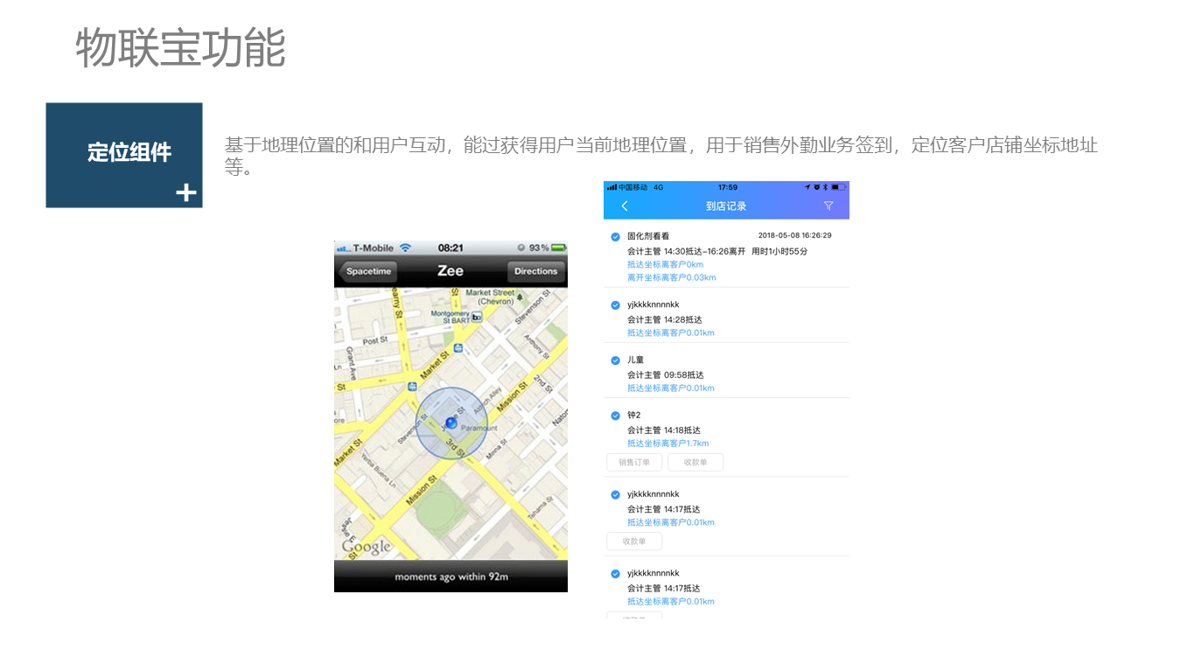This screenshot has width=1181, height=664.
Task: Click the Google logo on map
Action: (x=367, y=548)
